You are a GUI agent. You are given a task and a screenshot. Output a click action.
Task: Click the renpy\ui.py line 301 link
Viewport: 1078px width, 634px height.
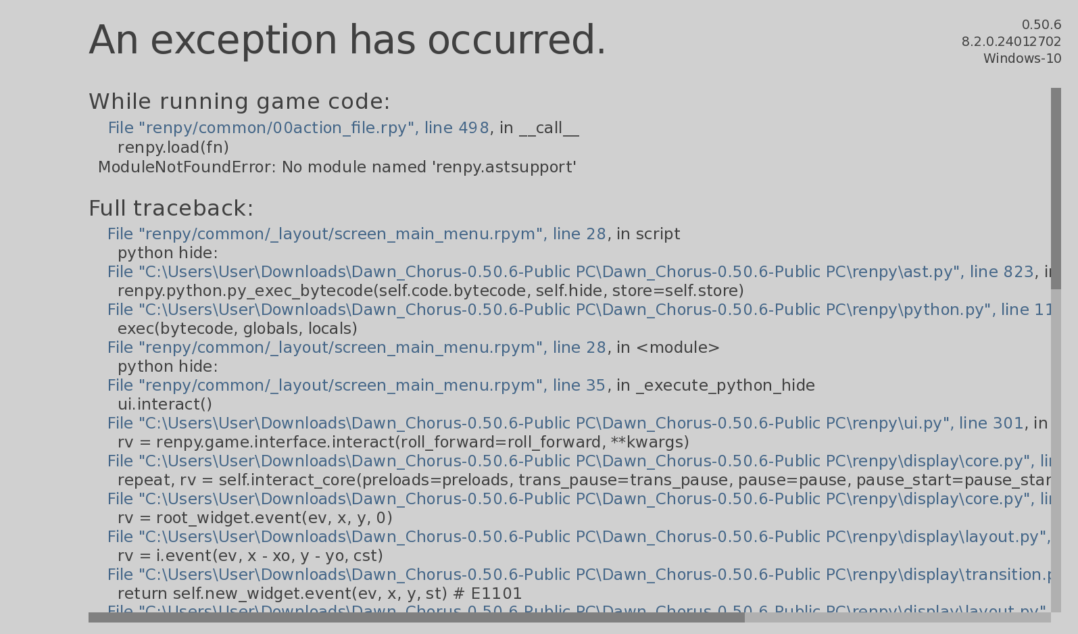coord(565,423)
